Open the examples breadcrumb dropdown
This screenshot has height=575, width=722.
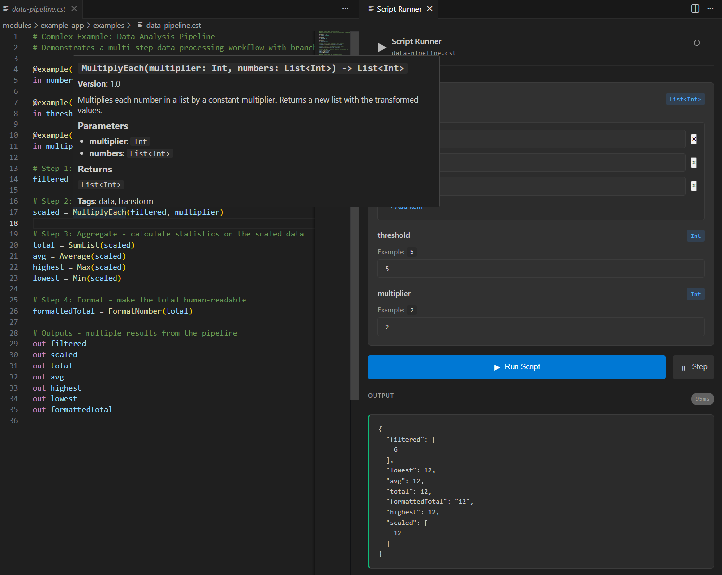pyautogui.click(x=109, y=25)
